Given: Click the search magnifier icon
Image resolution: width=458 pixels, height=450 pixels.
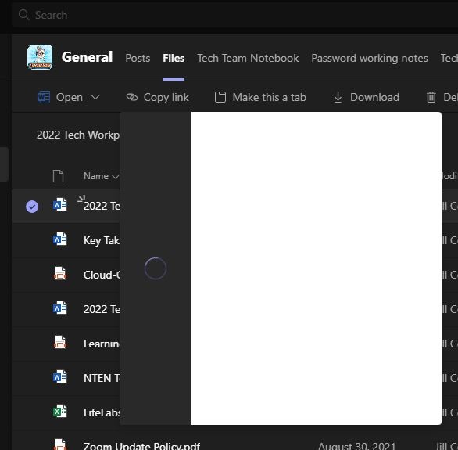Looking at the screenshot, I should (x=23, y=14).
